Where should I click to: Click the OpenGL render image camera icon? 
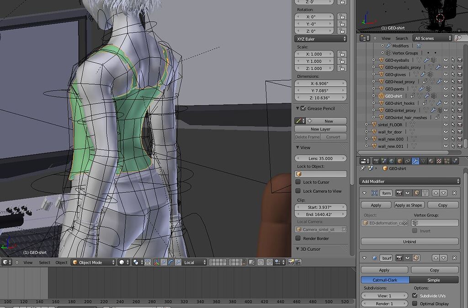291,262
